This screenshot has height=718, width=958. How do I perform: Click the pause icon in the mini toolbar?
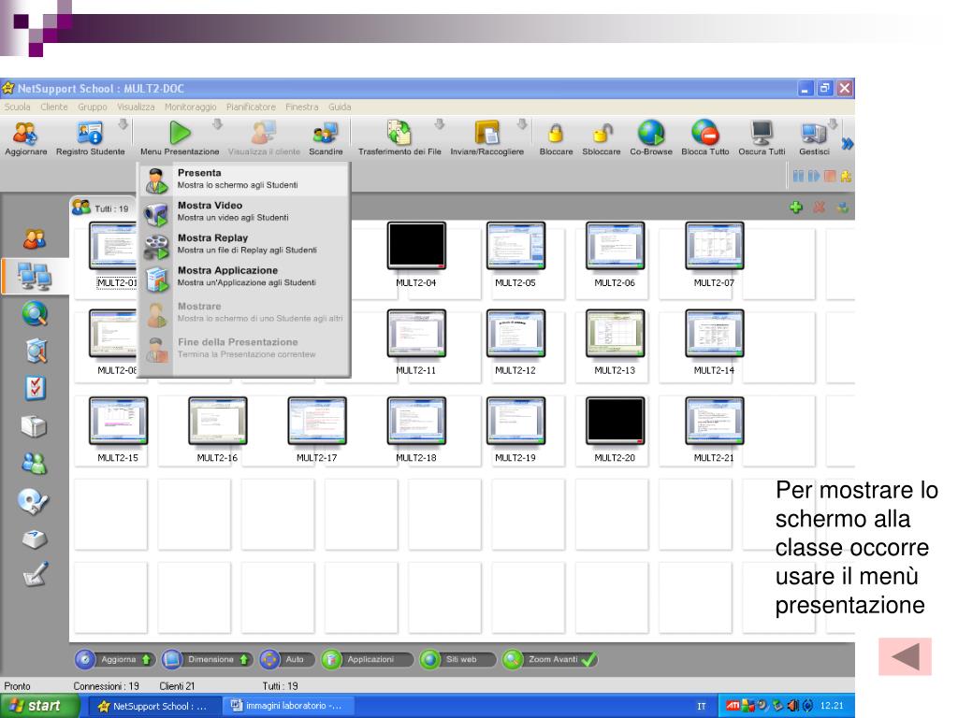798,177
